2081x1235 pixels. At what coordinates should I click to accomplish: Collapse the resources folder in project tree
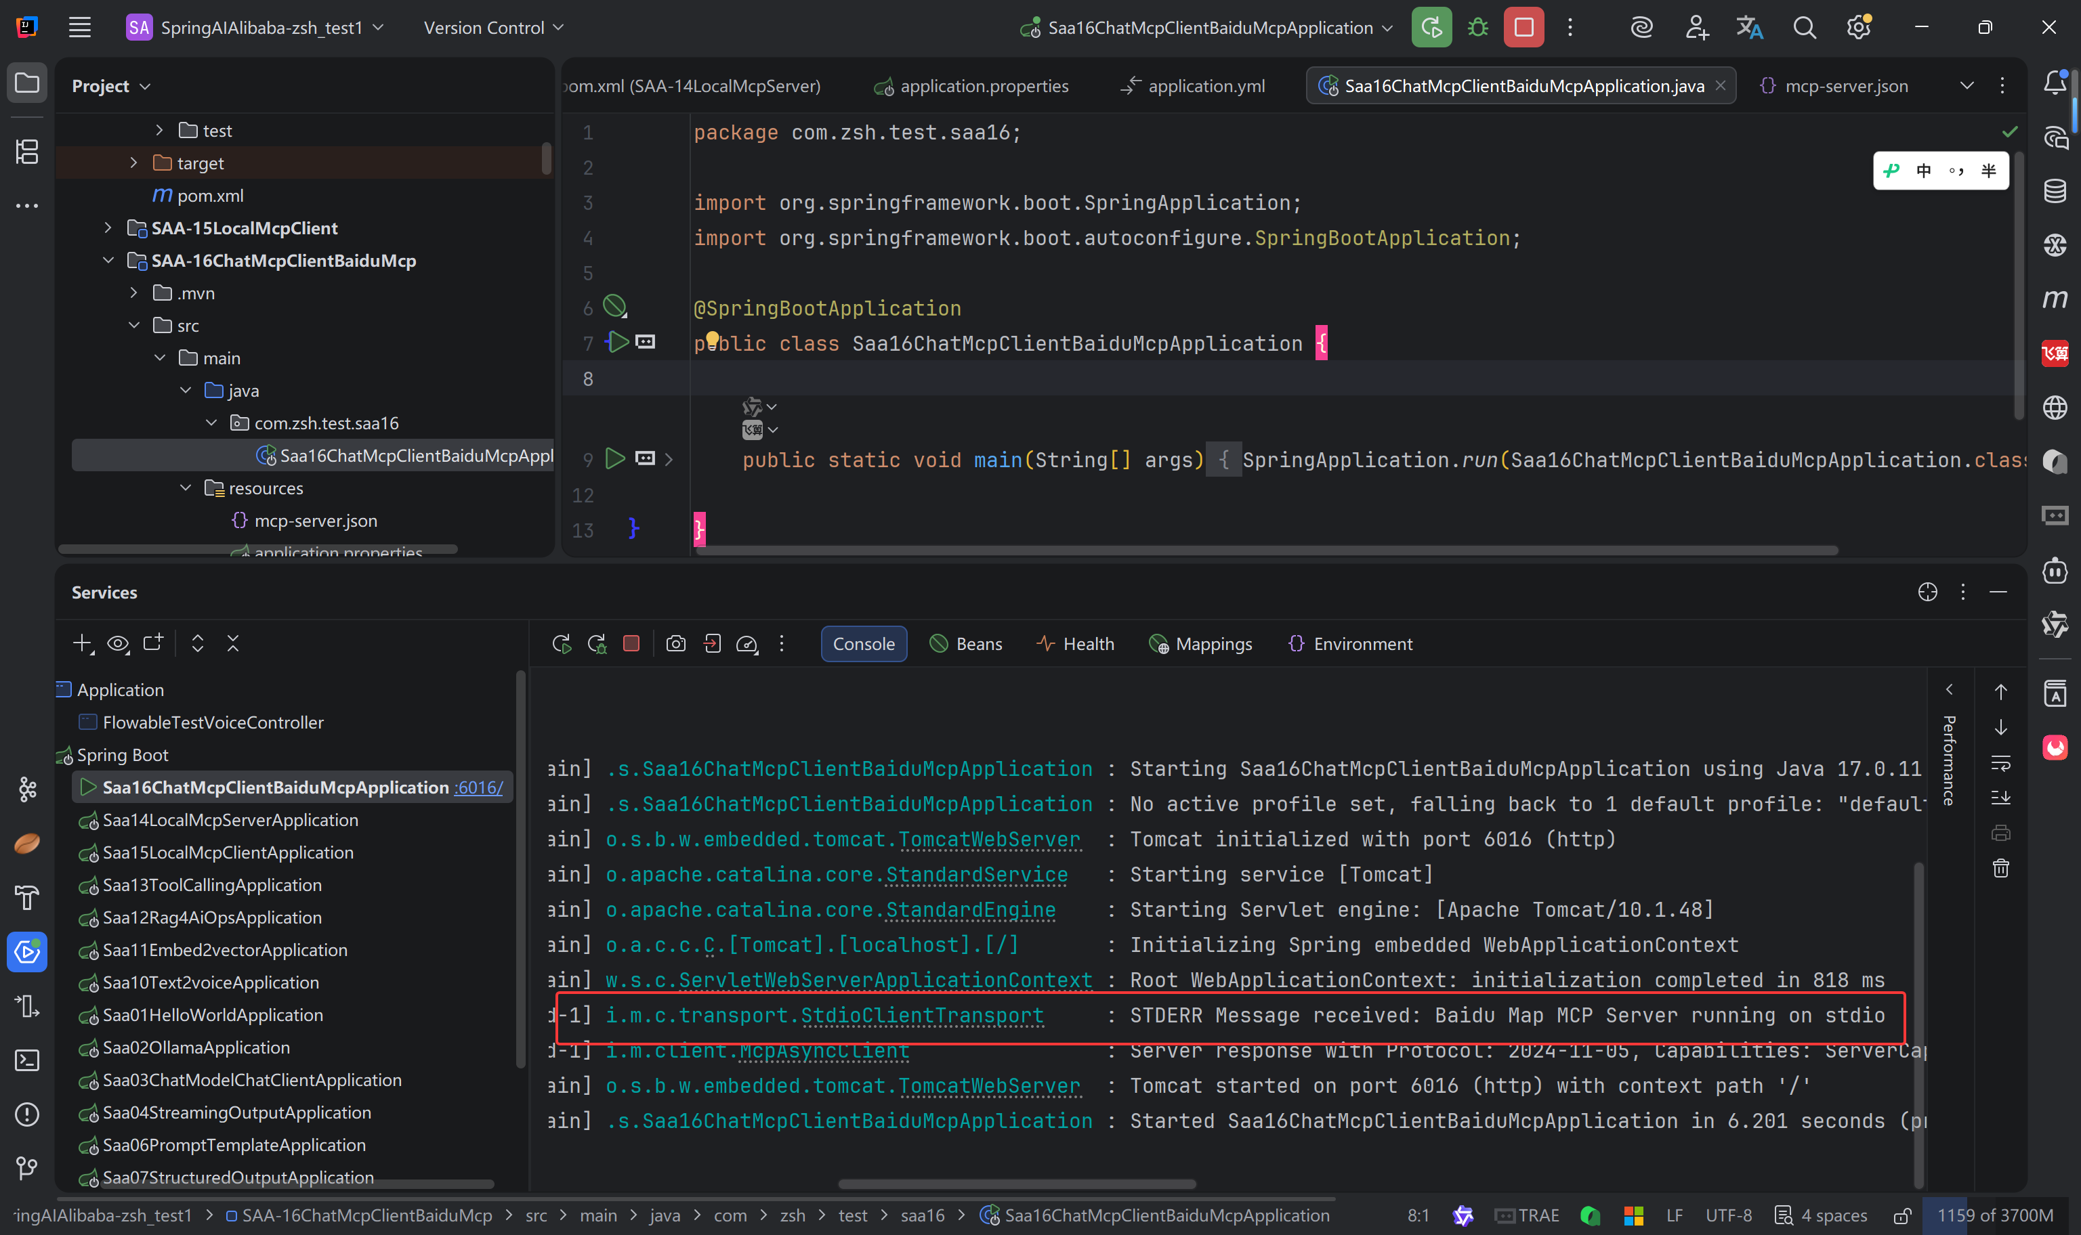click(x=186, y=487)
